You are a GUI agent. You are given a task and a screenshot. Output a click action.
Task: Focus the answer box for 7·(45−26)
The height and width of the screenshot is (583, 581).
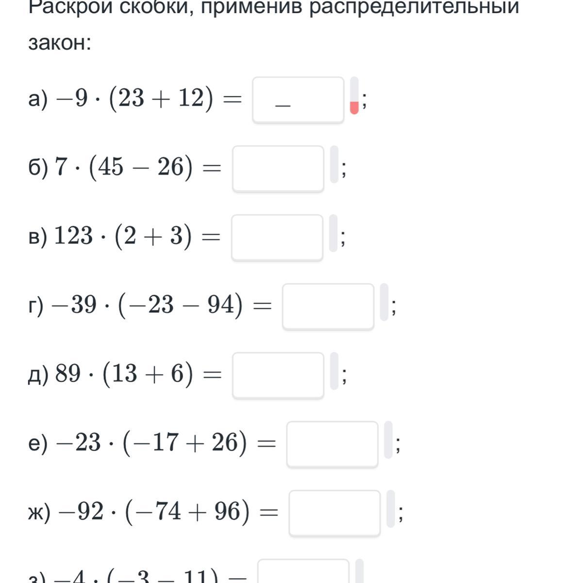tap(278, 169)
